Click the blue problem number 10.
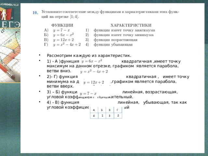Viewport: 208px width, 156px height. tap(35, 13)
